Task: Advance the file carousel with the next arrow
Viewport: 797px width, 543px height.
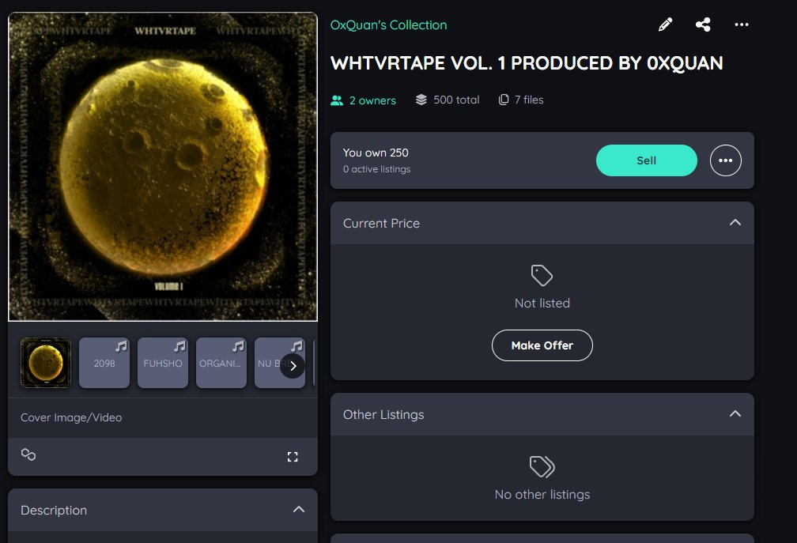Action: click(293, 366)
